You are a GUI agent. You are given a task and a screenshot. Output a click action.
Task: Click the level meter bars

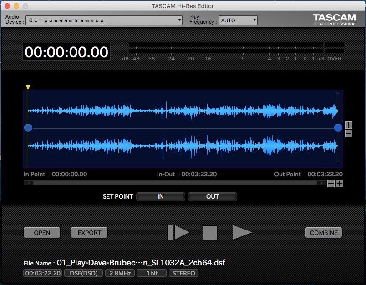236,48
